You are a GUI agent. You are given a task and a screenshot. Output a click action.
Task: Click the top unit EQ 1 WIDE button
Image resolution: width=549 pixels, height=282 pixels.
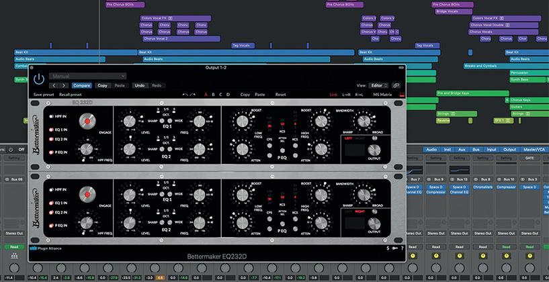171,121
